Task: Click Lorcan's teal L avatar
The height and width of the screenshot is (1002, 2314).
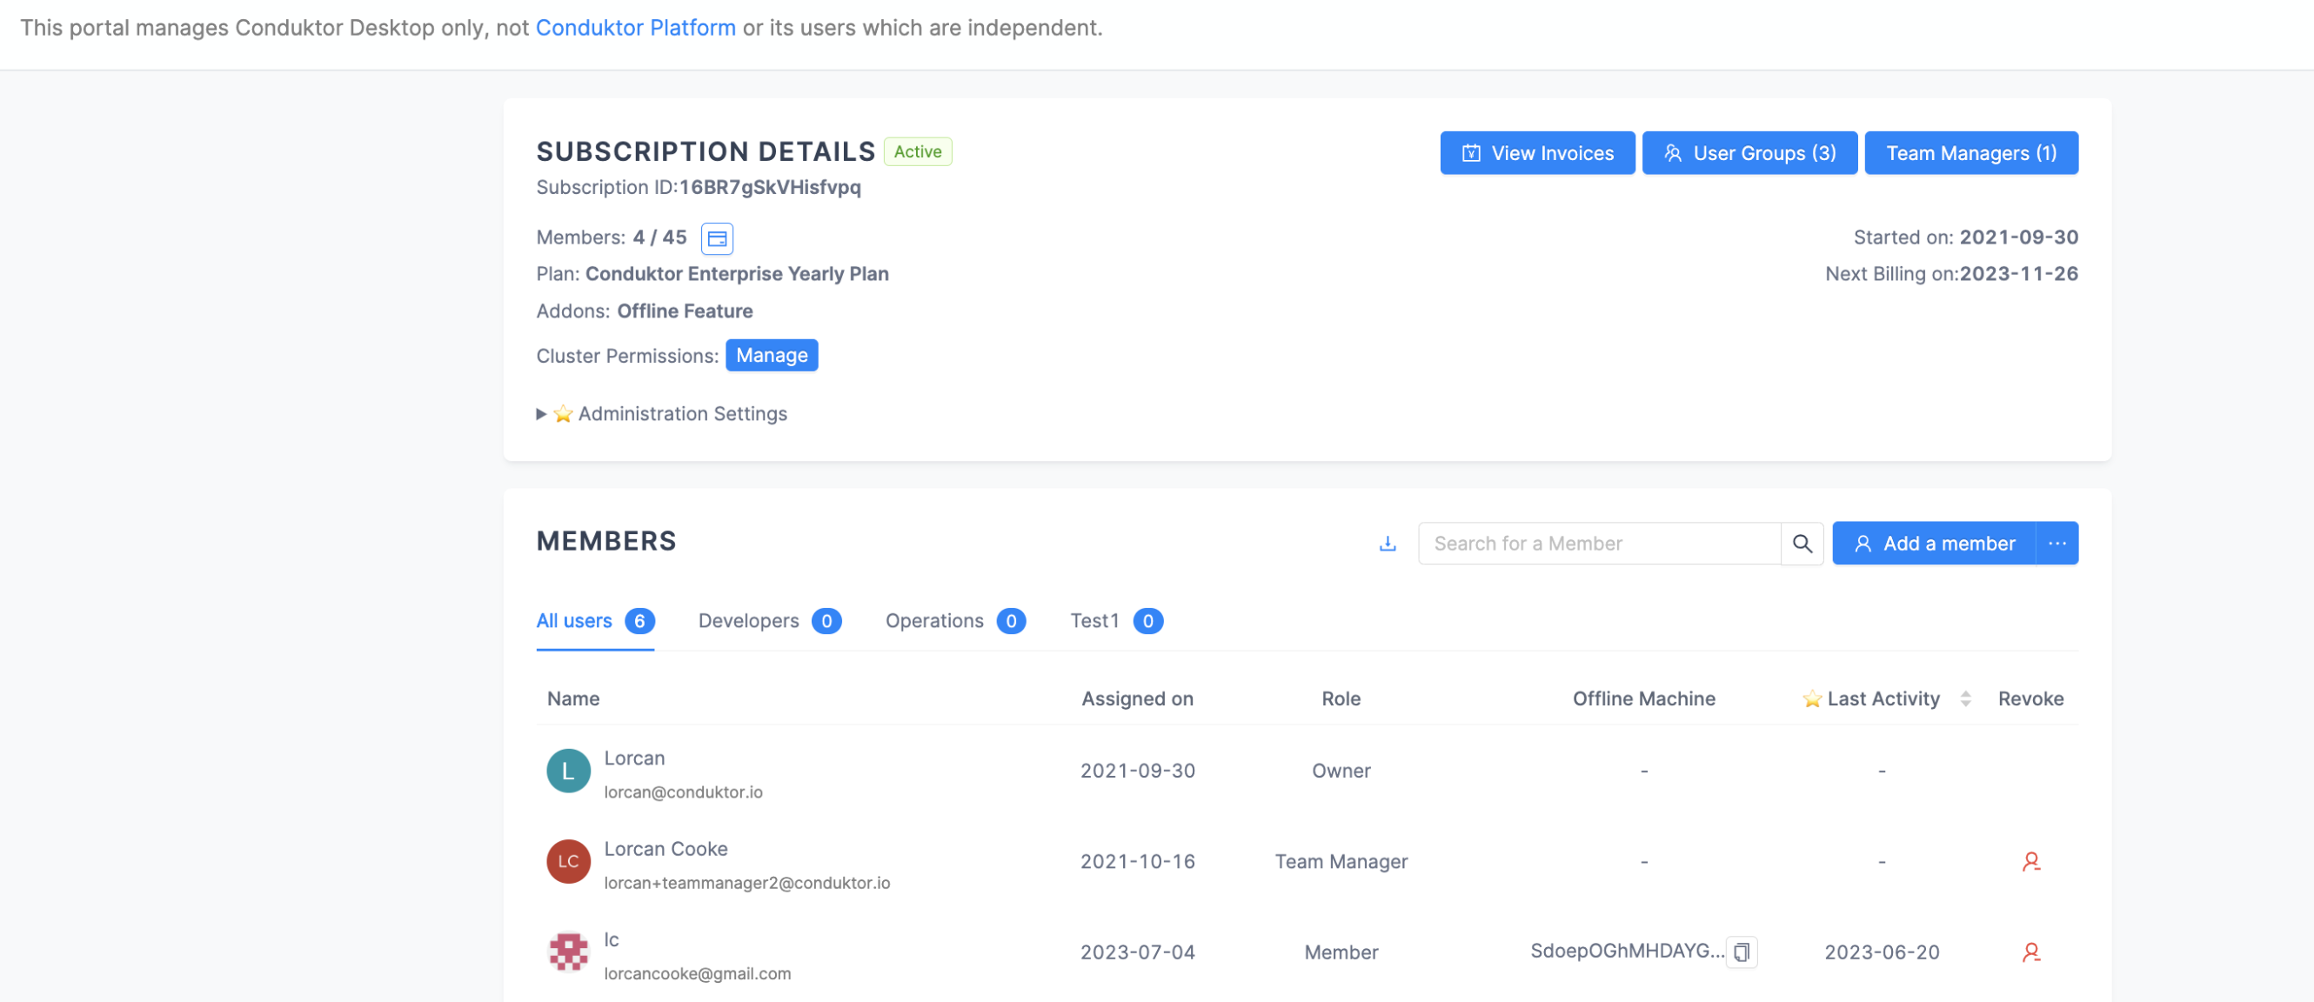Action: point(569,772)
